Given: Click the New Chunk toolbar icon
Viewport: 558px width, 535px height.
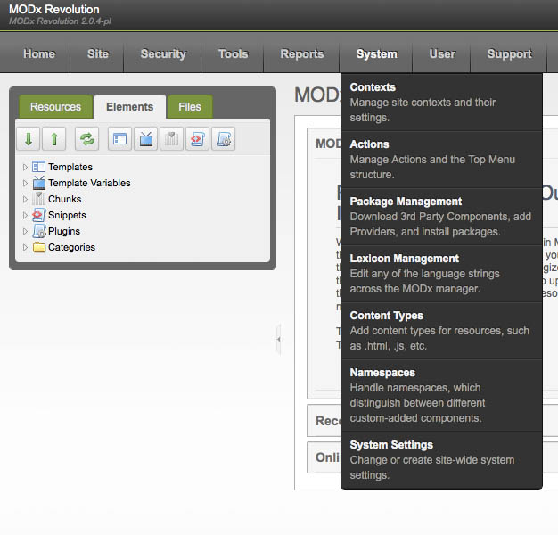Looking at the screenshot, I should 171,139.
